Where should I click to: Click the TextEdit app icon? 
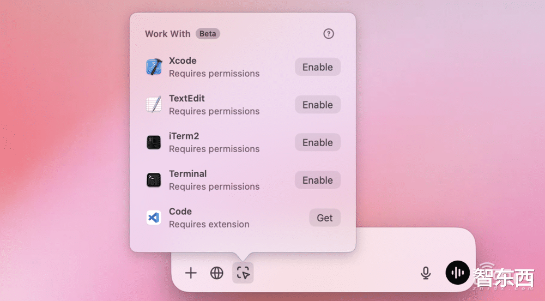[x=154, y=104]
